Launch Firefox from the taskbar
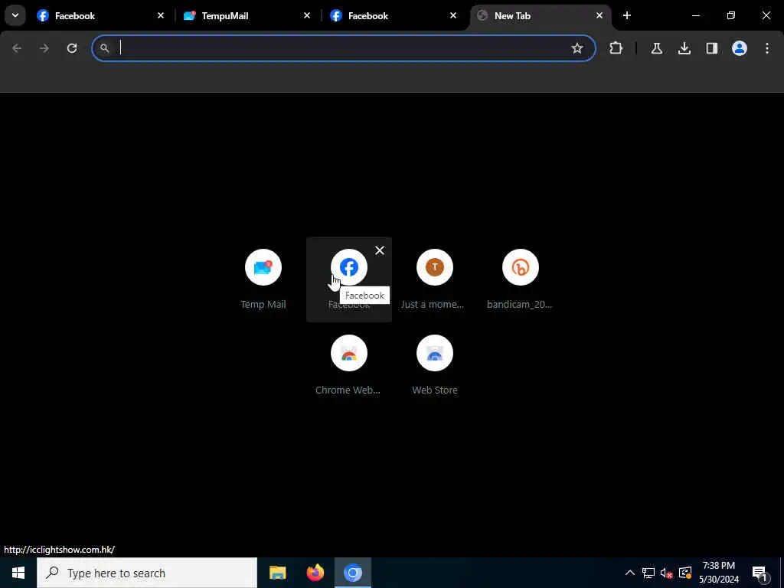The width and height of the screenshot is (784, 588). coord(315,573)
